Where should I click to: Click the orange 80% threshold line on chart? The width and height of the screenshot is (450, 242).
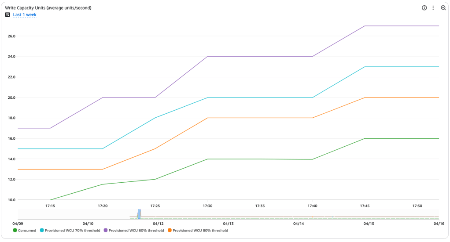click(260, 118)
